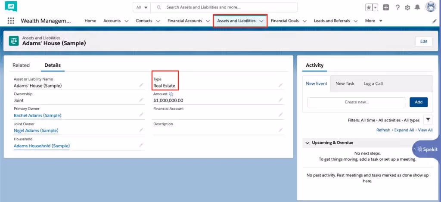This screenshot has width=441, height=202.
Task: Select the Activity tab
Action: pyautogui.click(x=314, y=65)
